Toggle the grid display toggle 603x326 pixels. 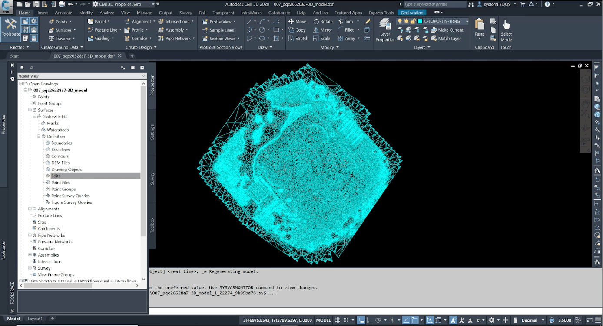tap(338, 320)
